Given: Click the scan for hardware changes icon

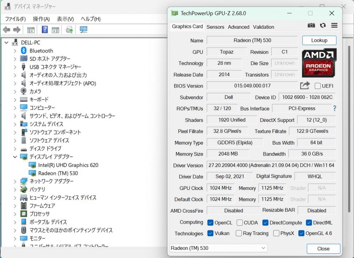Looking at the screenshot, I should coord(84,30).
